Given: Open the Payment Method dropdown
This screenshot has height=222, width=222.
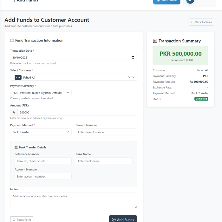Looking at the screenshot, I should (41, 132).
